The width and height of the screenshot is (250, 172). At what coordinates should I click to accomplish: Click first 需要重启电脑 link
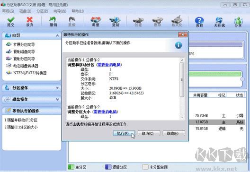point(109,65)
